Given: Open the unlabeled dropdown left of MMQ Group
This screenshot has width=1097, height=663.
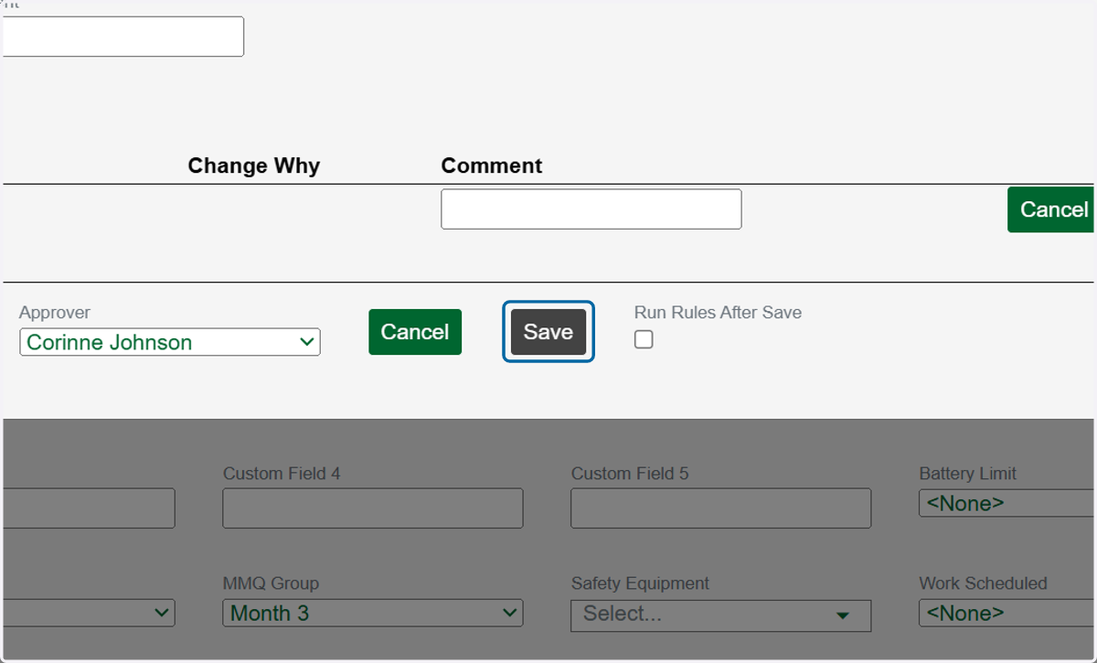Looking at the screenshot, I should (88, 613).
